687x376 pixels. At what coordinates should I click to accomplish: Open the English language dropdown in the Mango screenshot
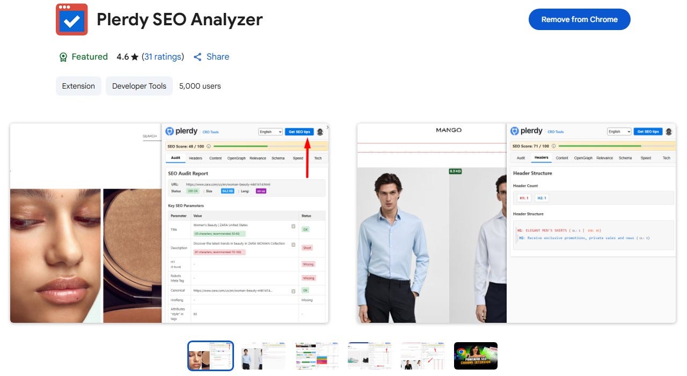pyautogui.click(x=619, y=132)
